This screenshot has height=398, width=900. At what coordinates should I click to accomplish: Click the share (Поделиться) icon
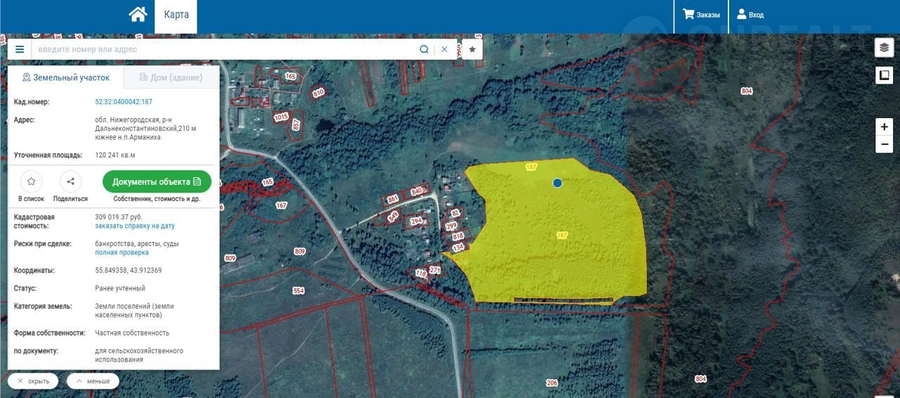click(x=70, y=182)
